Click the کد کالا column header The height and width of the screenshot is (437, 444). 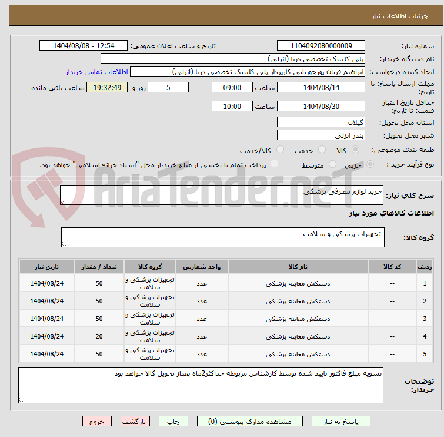click(x=392, y=267)
